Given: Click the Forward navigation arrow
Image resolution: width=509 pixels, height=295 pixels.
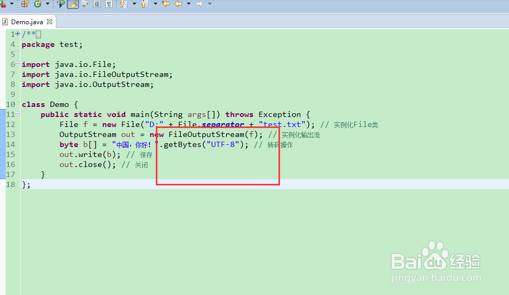Looking at the screenshot, I should click(x=199, y=4).
